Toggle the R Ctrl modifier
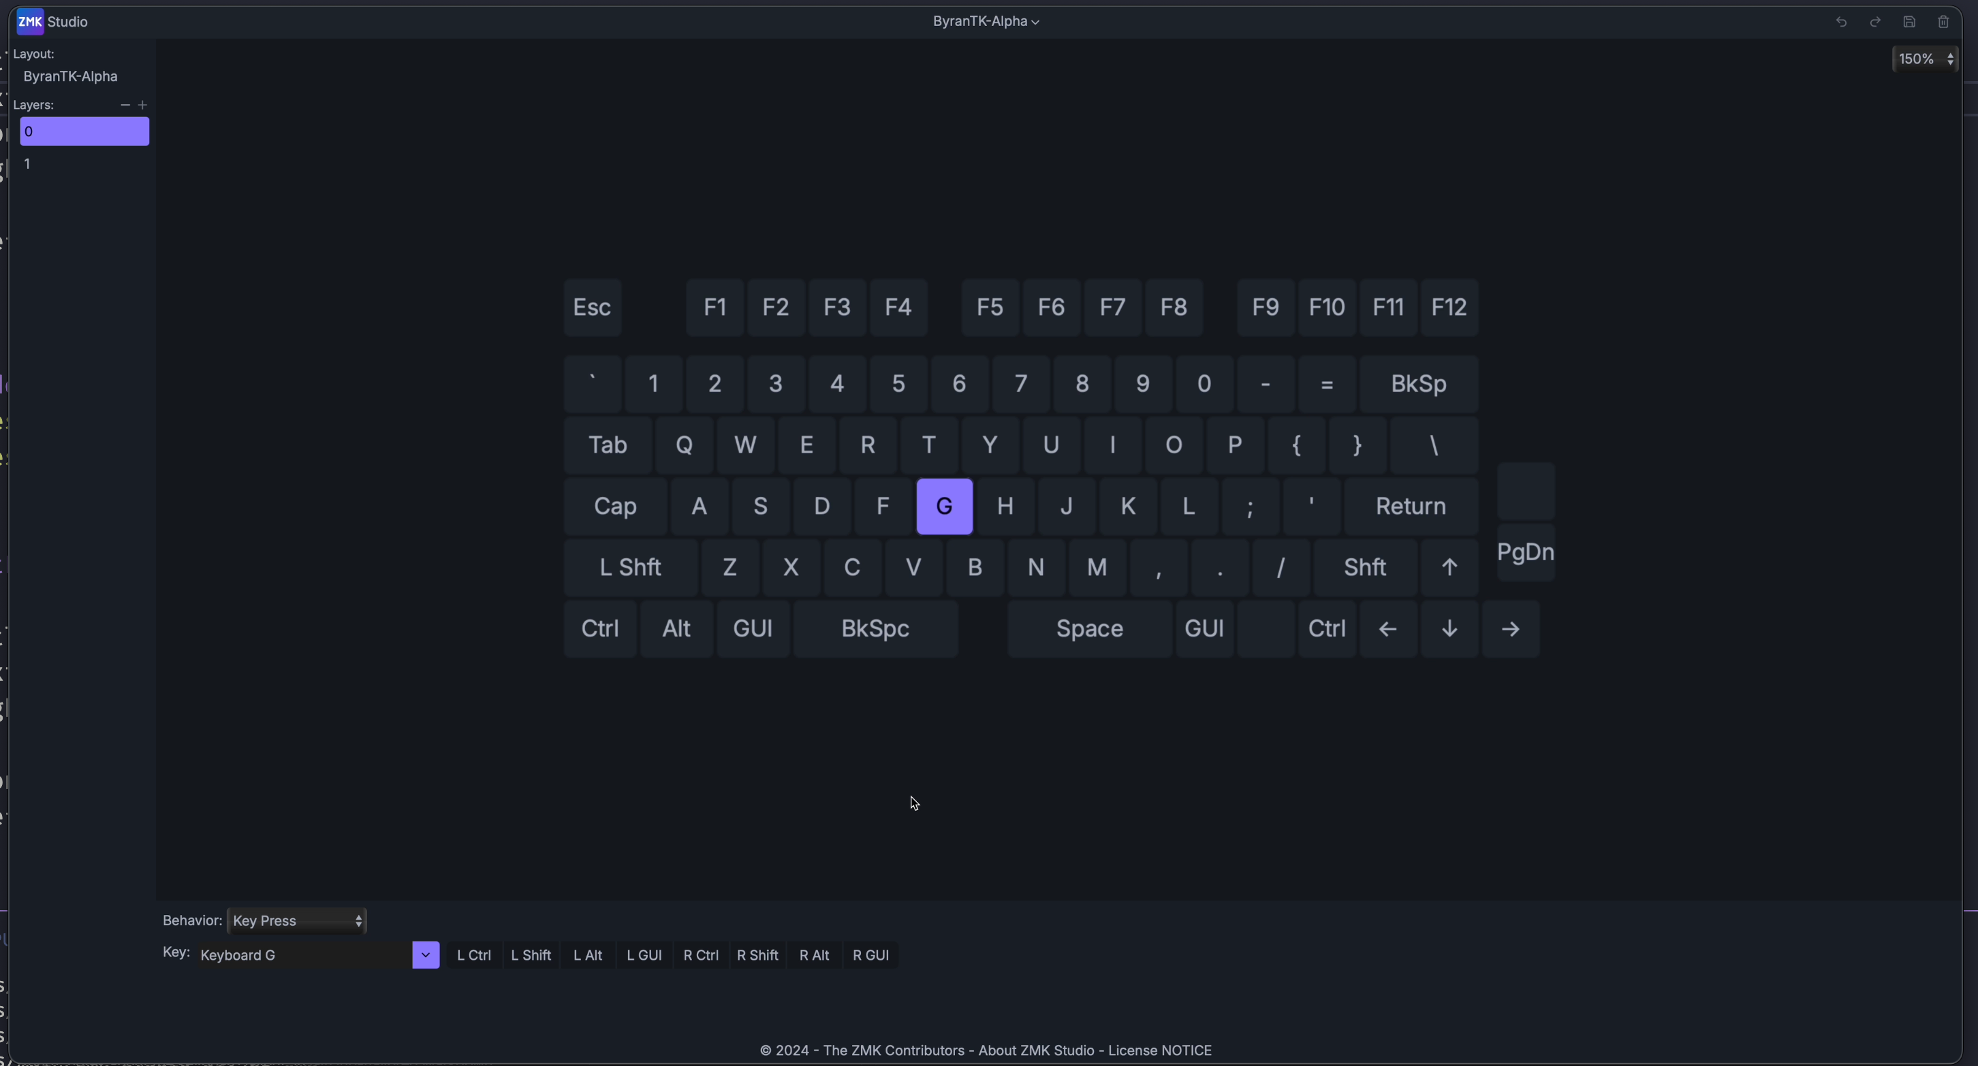 pyautogui.click(x=701, y=955)
